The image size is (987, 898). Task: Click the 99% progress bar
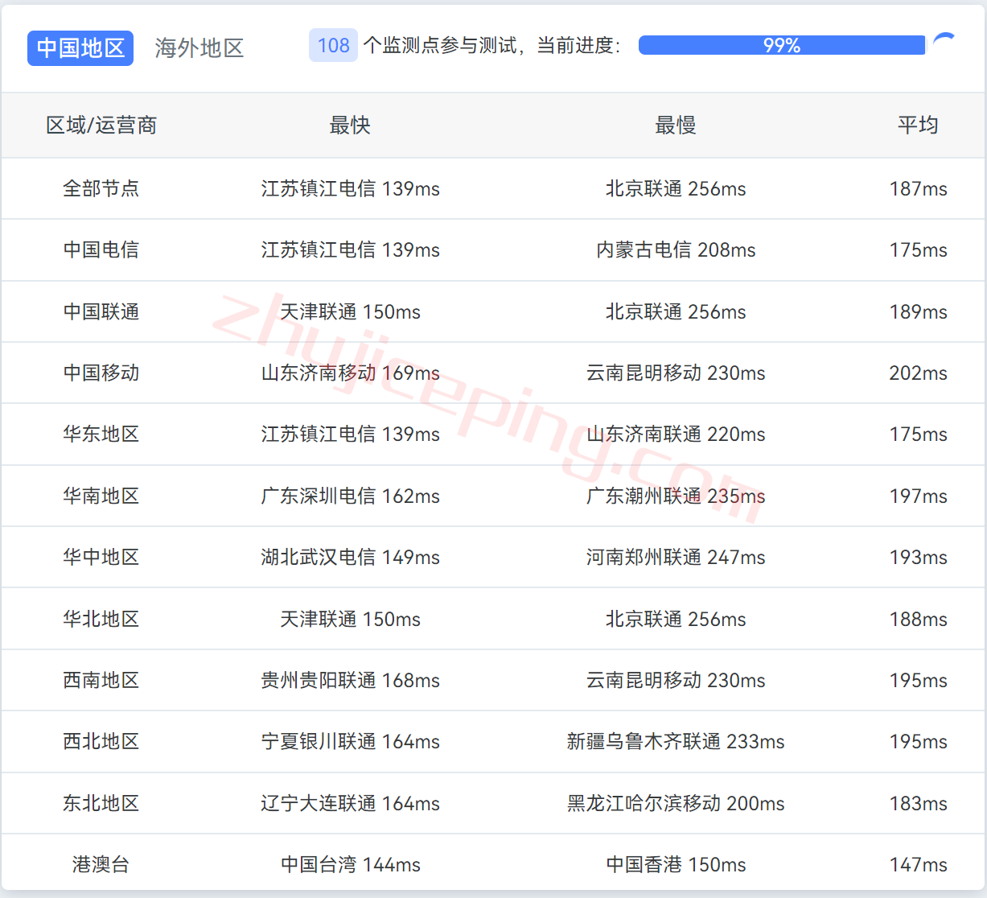tap(782, 45)
